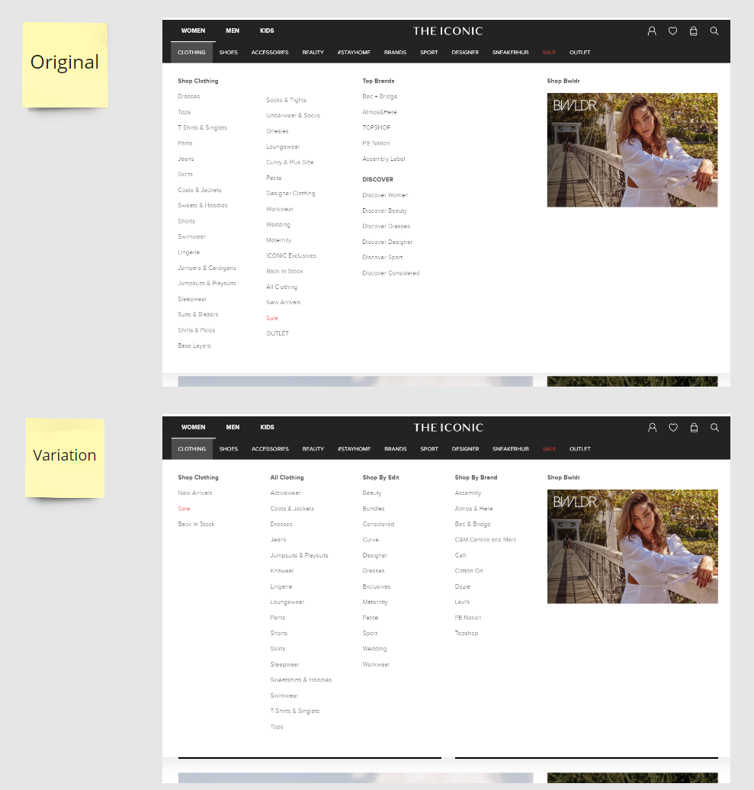The image size is (754, 790).
Task: View the shopping bag in the Variation header
Action: [x=694, y=427]
